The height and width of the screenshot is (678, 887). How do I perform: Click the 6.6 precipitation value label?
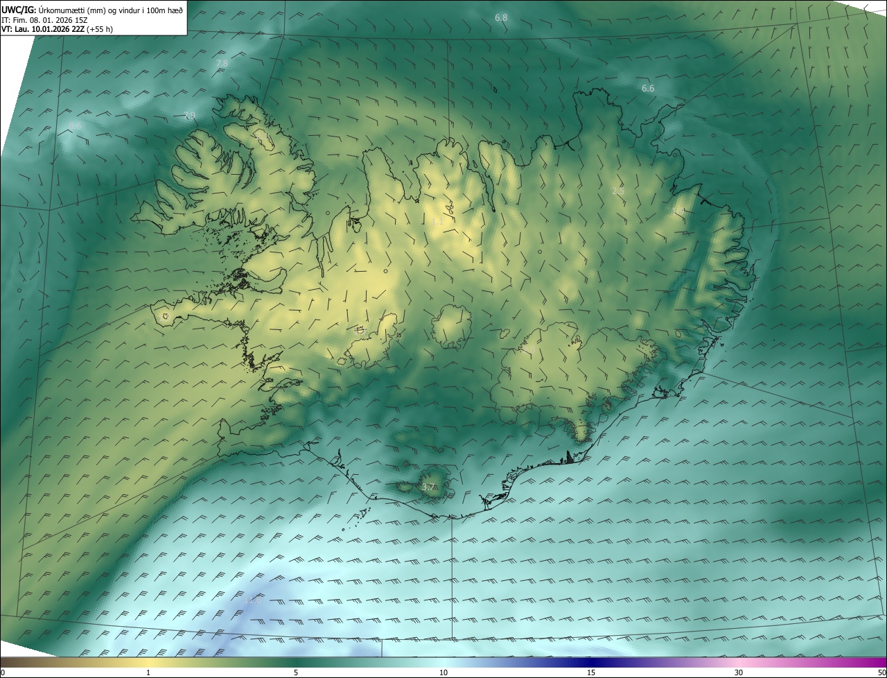(648, 88)
